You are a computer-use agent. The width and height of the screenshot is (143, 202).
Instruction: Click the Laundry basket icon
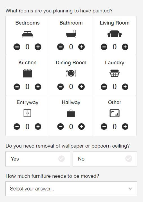115,73
